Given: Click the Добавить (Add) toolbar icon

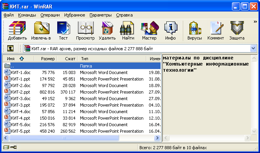Looking at the screenshot, I should click(17, 28).
